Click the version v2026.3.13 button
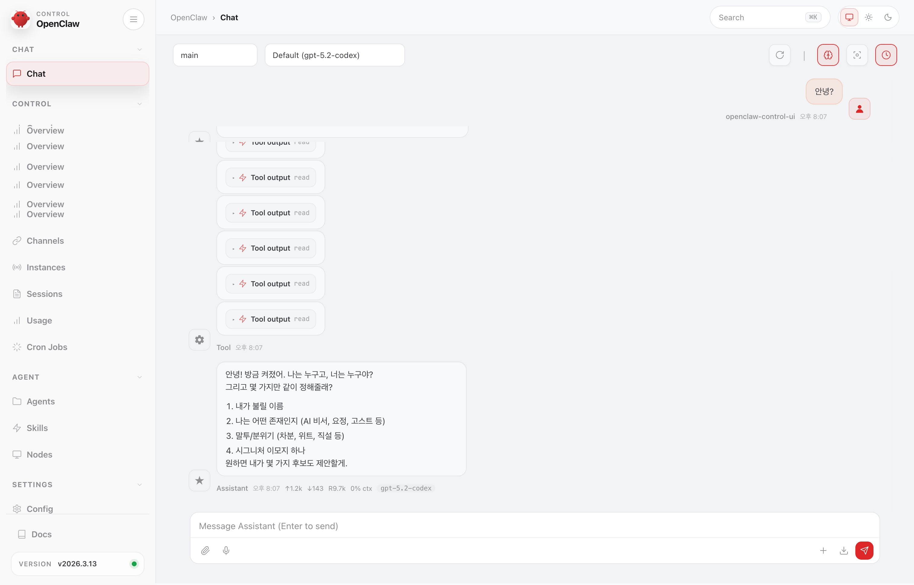914x585 pixels. pos(77,564)
